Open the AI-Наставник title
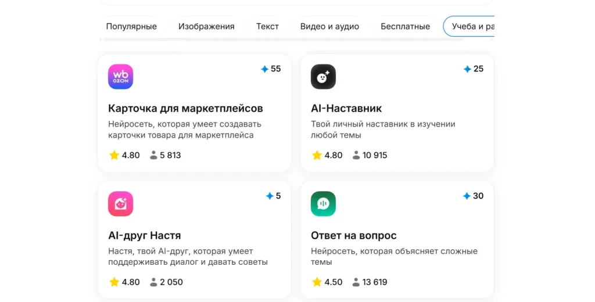Screen dimensions: 595x302 tap(346, 109)
